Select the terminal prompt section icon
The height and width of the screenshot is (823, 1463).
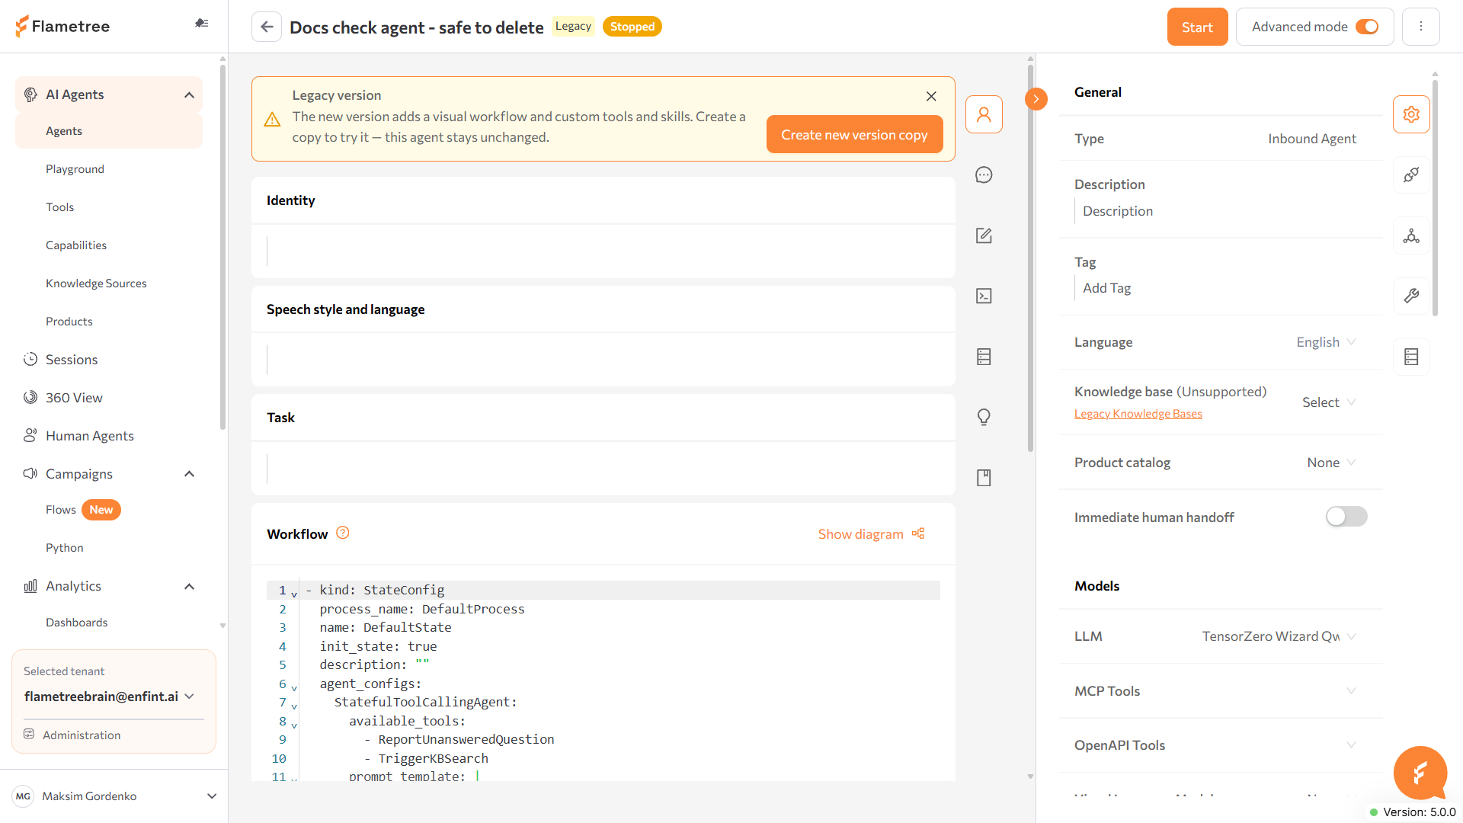(984, 296)
